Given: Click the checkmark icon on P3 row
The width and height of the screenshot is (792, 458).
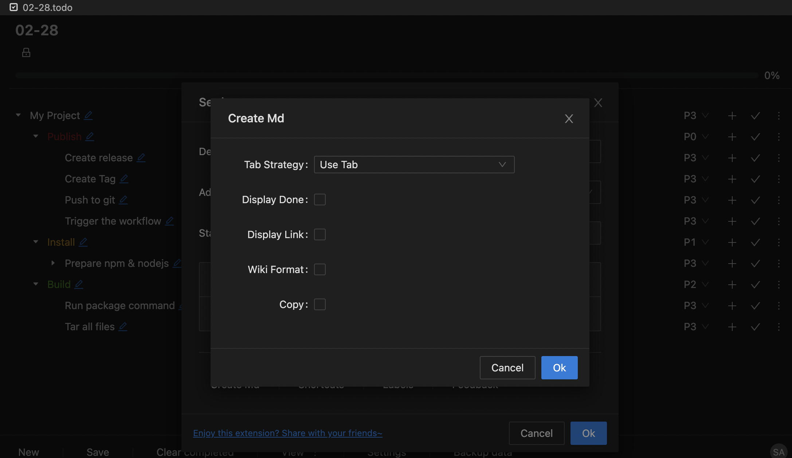Looking at the screenshot, I should [x=755, y=115].
